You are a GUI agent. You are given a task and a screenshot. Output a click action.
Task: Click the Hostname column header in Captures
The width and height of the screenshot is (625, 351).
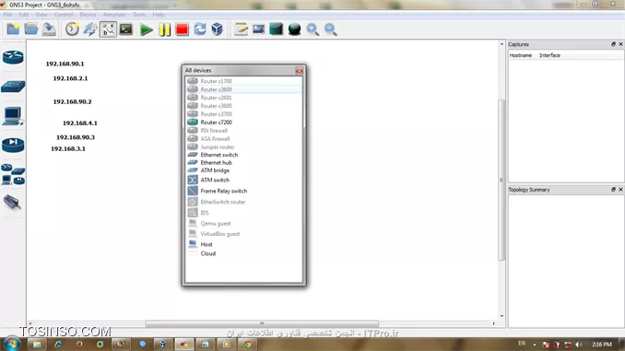521,55
